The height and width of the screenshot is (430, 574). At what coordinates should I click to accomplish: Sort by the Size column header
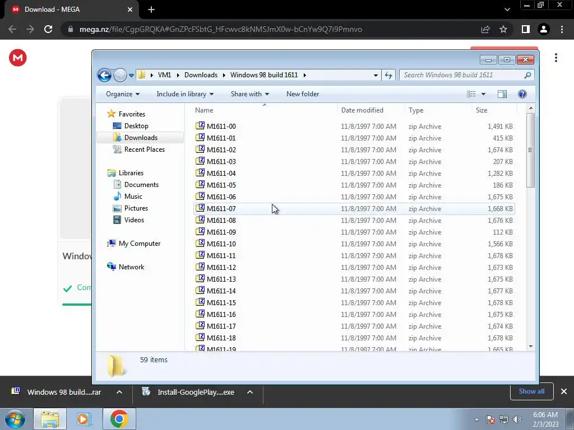482,110
